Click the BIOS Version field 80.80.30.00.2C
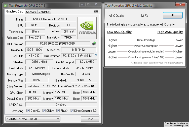The image size is (189, 127). (x=58, y=43)
